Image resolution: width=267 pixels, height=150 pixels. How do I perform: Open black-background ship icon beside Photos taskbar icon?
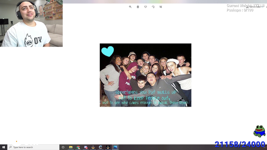(x=108, y=147)
